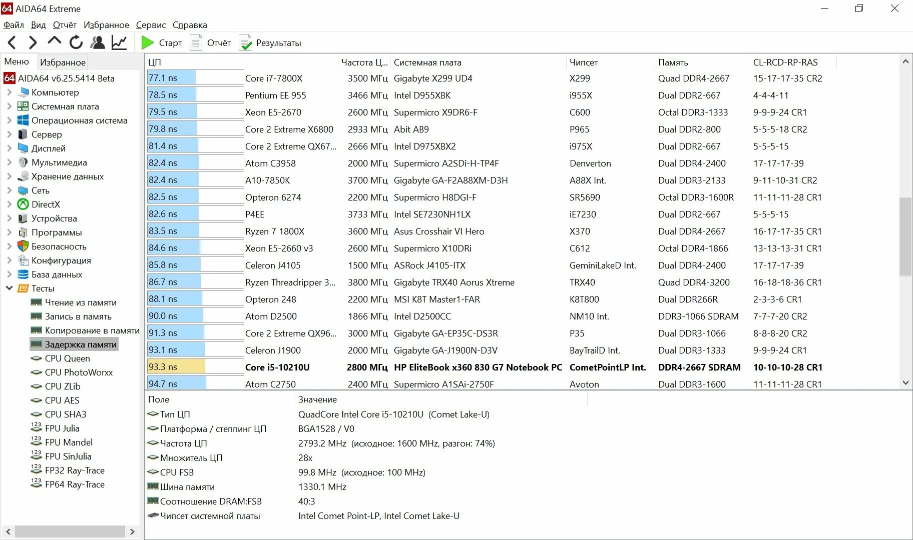This screenshot has width=913, height=540.
Task: Open the Результаты toolbar button
Action: coord(270,43)
